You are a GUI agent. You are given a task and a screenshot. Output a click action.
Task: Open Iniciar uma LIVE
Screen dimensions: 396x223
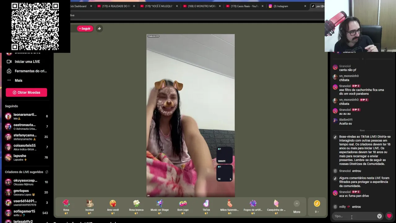[x=27, y=62]
